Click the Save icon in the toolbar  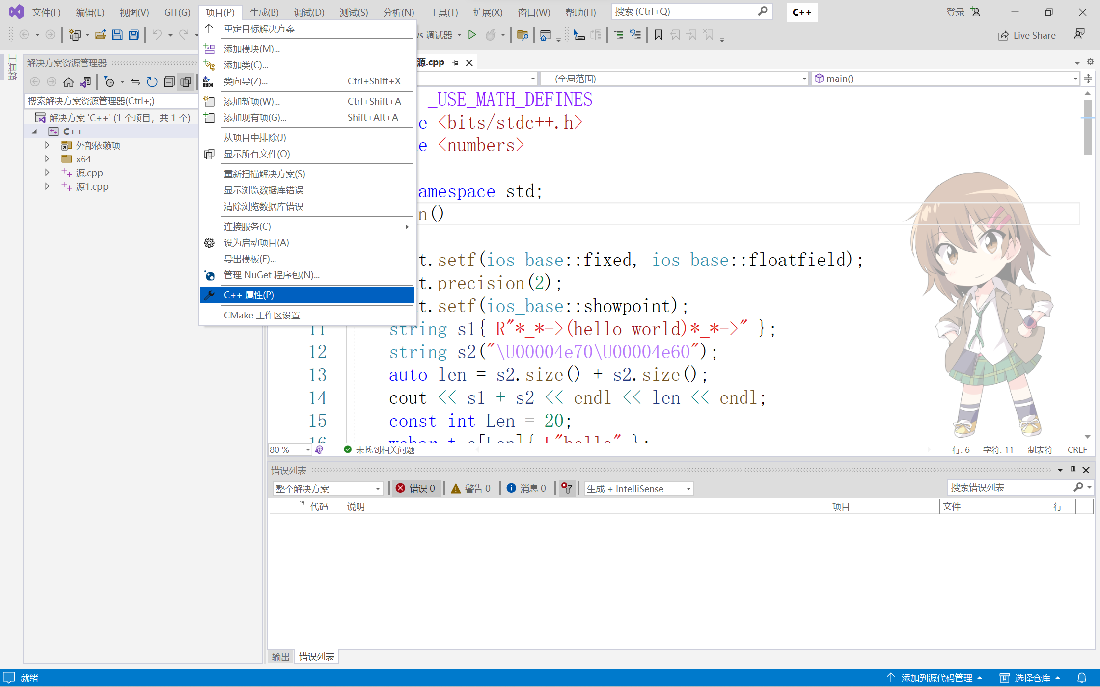(117, 35)
